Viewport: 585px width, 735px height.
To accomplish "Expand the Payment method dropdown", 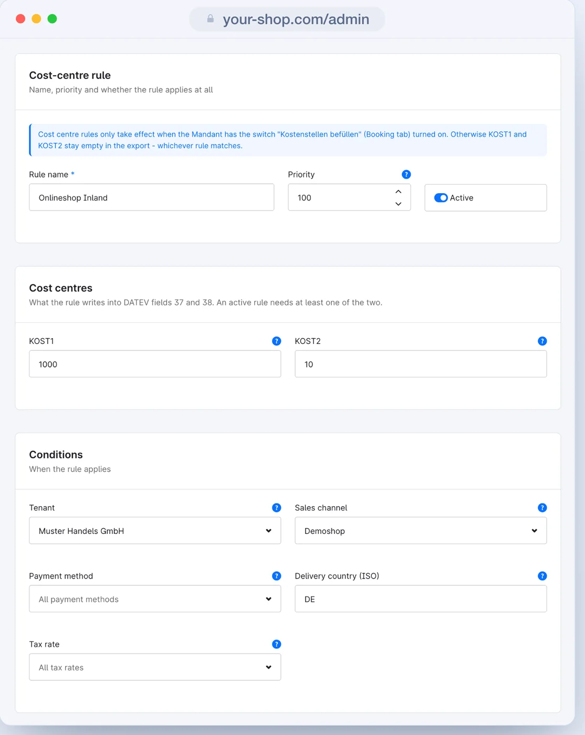I will coord(155,599).
